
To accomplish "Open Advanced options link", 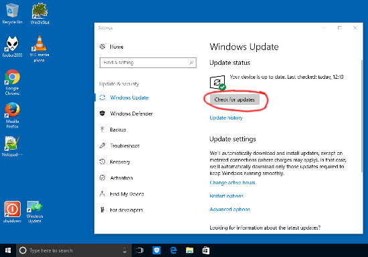I will click(x=229, y=209).
